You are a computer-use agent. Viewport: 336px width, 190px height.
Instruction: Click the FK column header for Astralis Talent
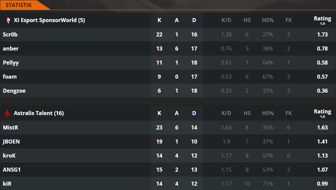point(288,113)
